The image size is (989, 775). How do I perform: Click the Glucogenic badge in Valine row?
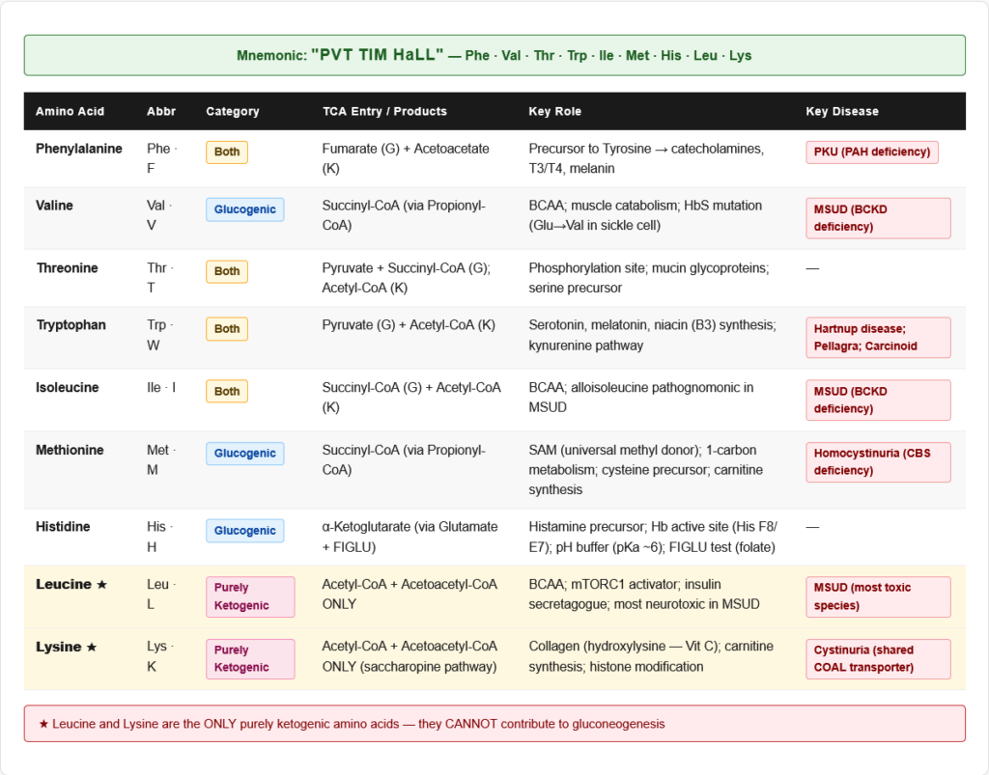[x=244, y=209]
